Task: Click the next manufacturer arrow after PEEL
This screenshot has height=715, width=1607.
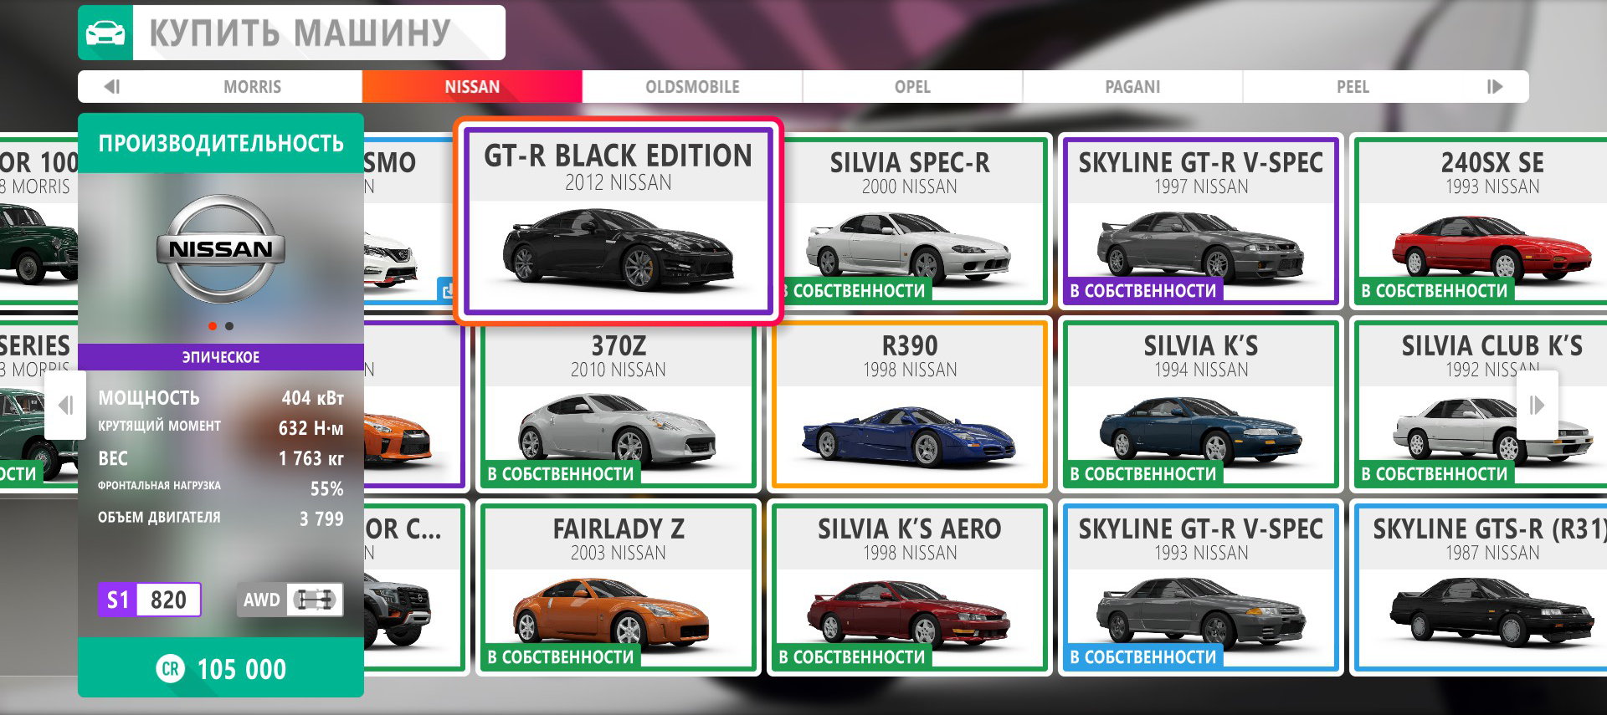Action: click(1494, 87)
